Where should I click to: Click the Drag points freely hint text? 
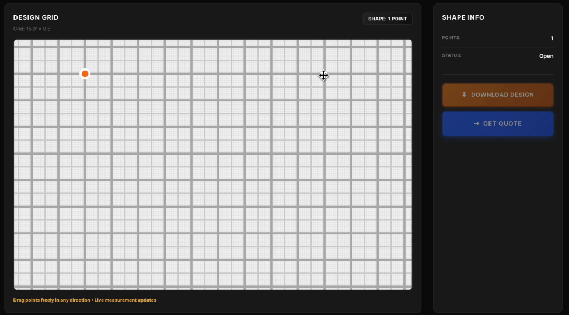(51, 300)
